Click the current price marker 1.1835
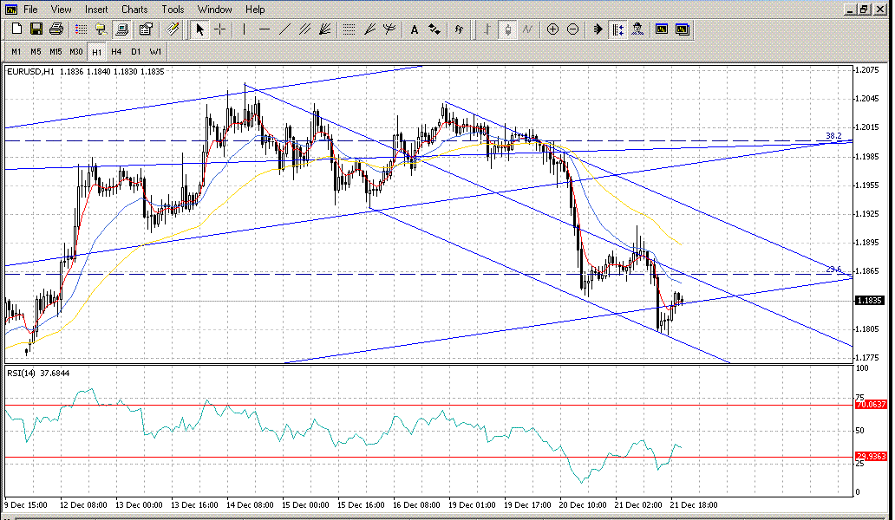Screen dimensions: 895x520 click(x=869, y=301)
